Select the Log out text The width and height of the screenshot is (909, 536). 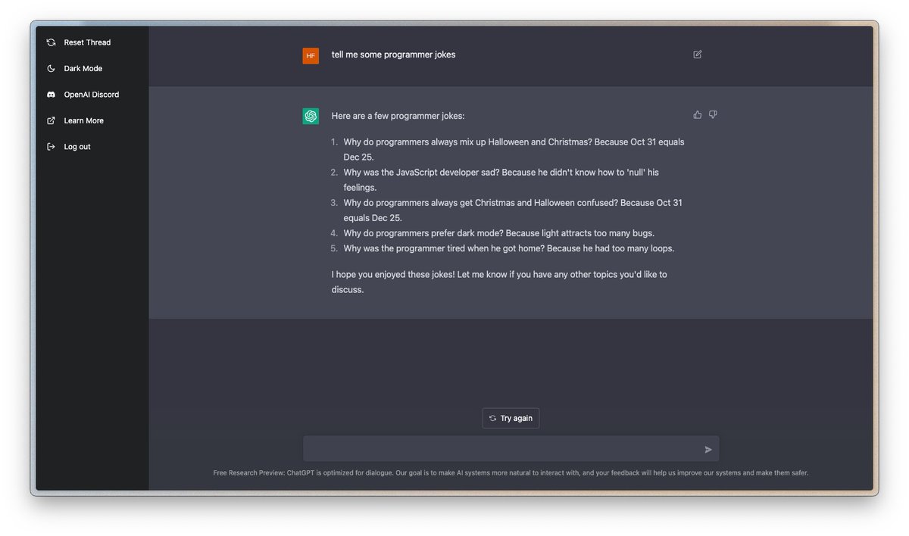click(77, 147)
